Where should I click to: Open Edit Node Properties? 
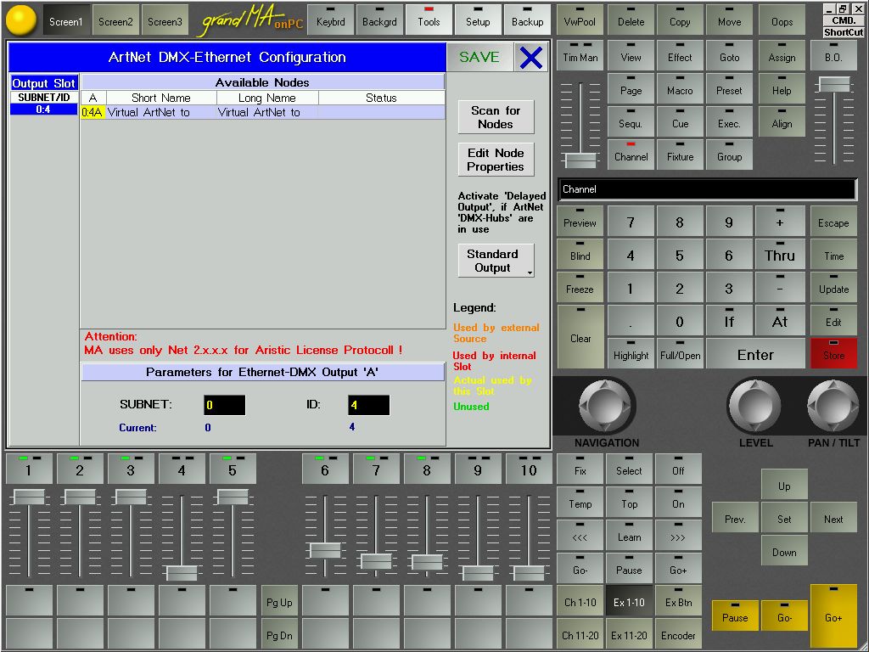coord(496,160)
